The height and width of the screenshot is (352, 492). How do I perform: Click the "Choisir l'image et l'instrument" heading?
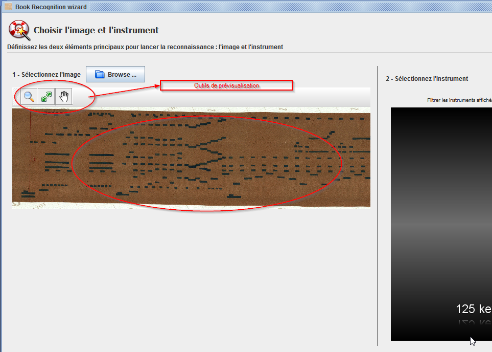click(96, 30)
